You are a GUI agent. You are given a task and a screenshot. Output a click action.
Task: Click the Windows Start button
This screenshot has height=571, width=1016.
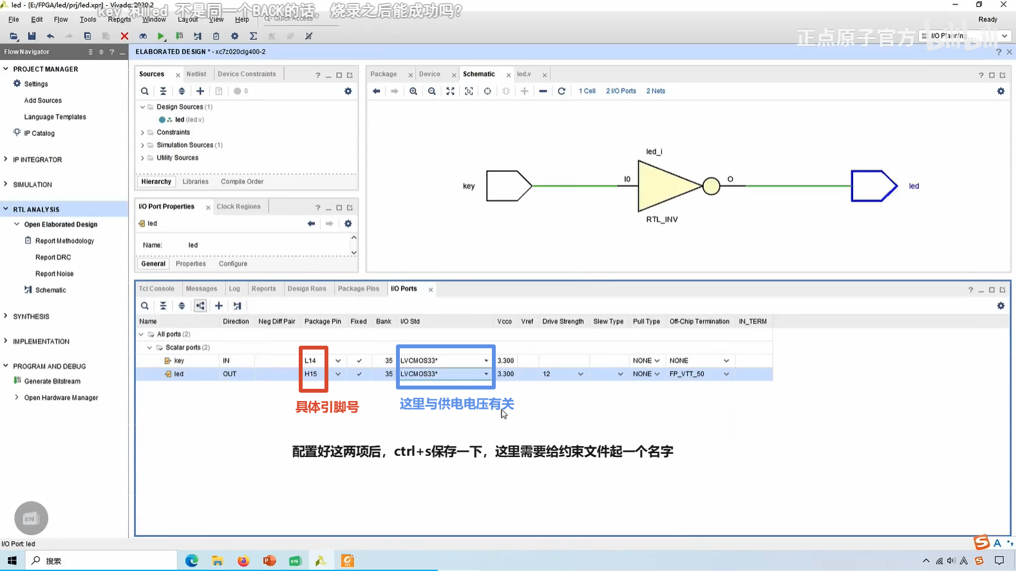12,561
